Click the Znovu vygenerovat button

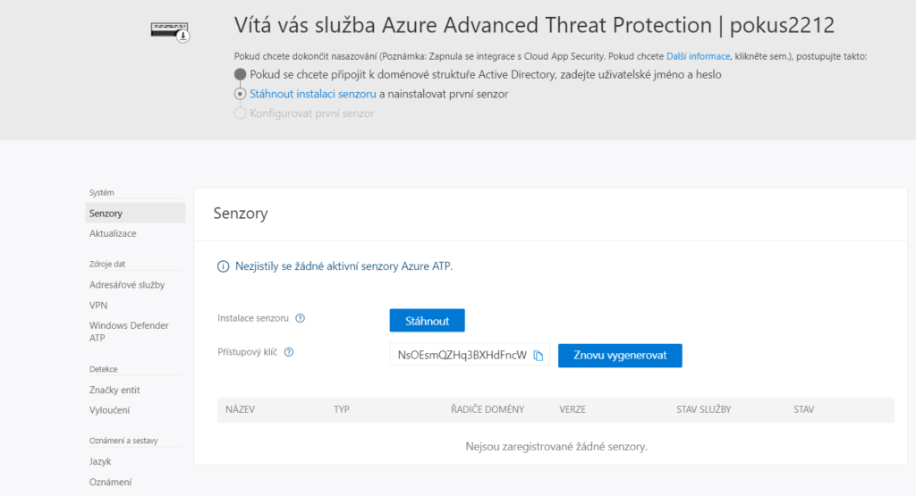click(x=620, y=356)
